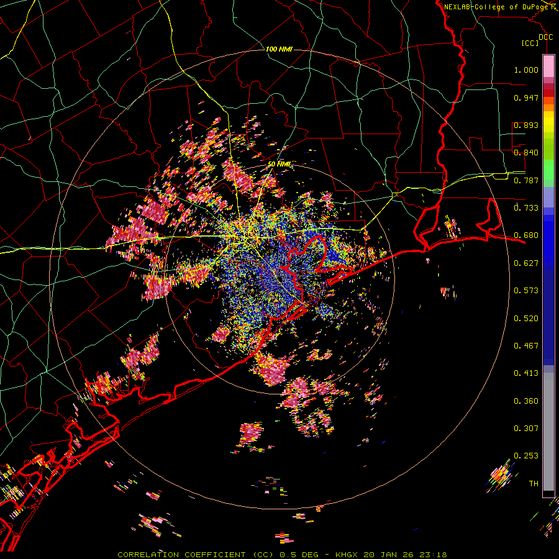Click the KHGX radar site identifier
Screen dimensions: 559x559
[348, 555]
